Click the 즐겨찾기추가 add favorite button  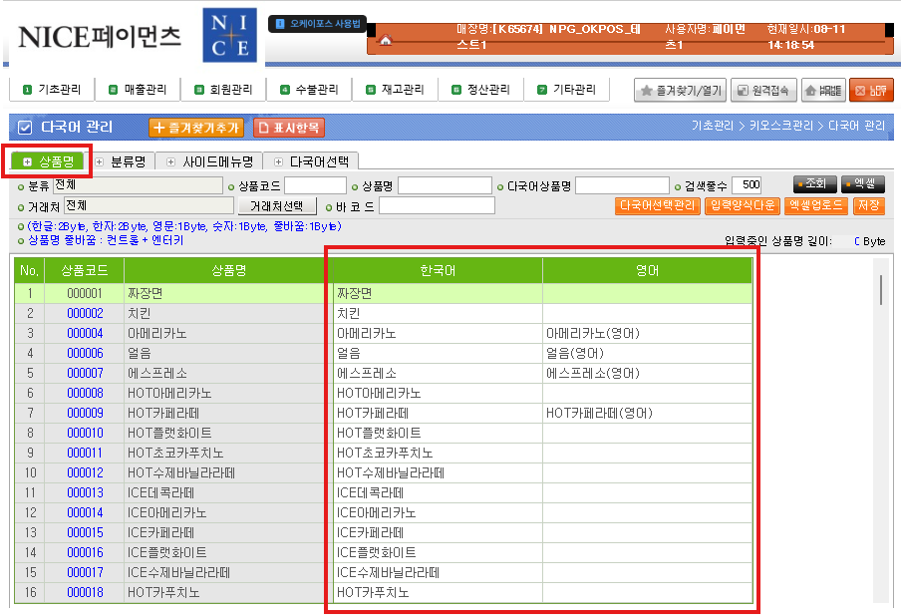196,128
